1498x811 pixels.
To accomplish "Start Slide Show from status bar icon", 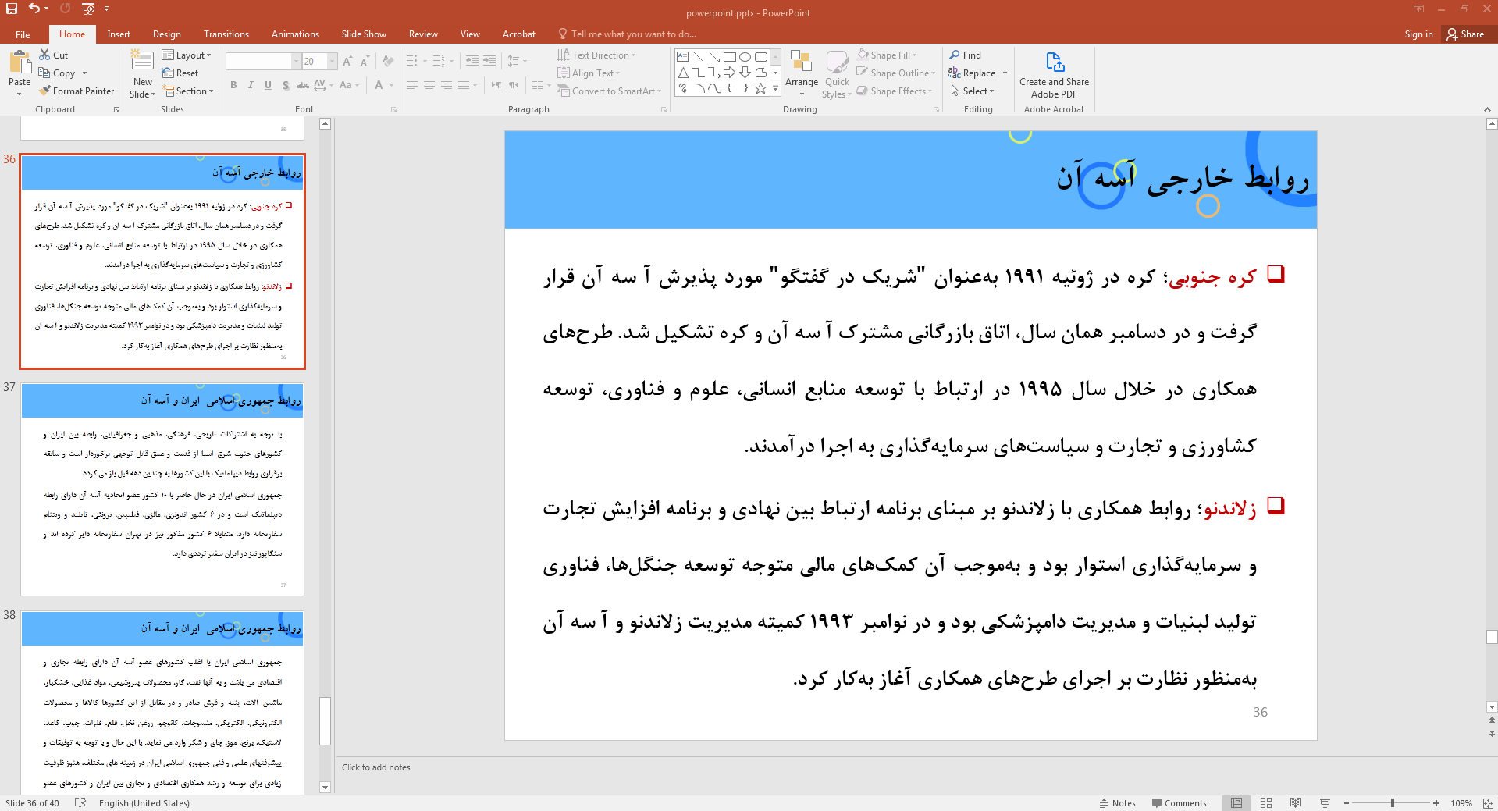I will point(1325,803).
